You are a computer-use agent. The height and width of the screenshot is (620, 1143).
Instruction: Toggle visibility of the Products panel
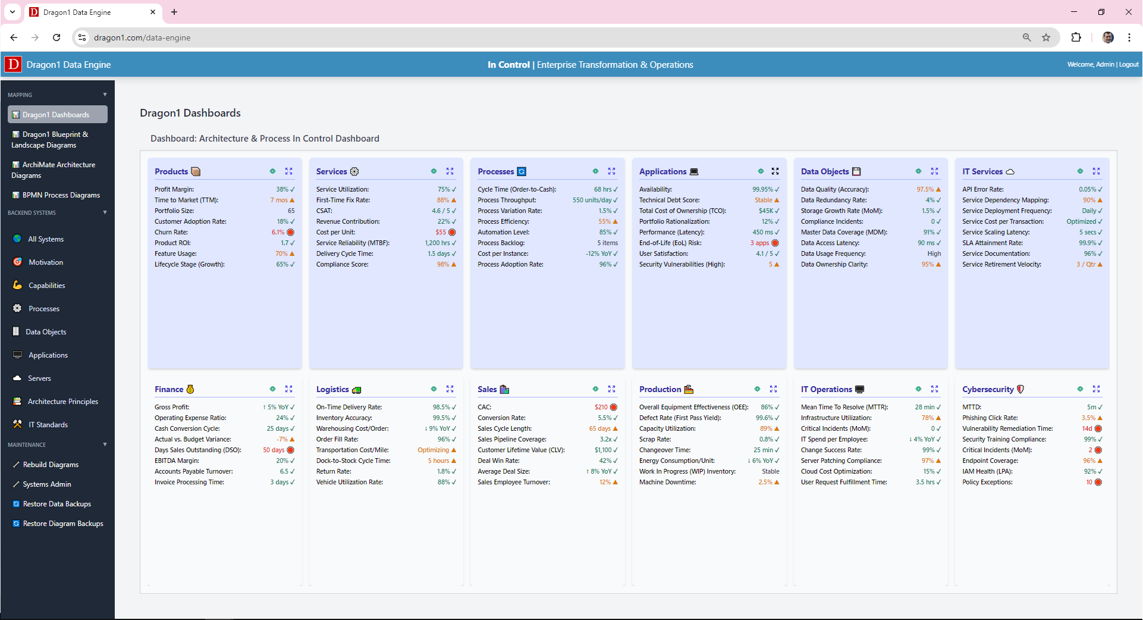click(x=273, y=171)
